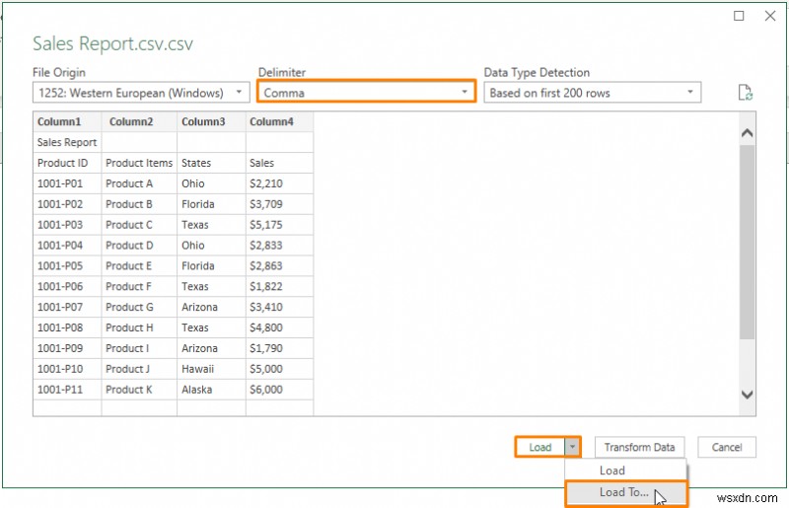This screenshot has height=508, width=789.
Task: Click the Alaska cell
Action: [211, 391]
